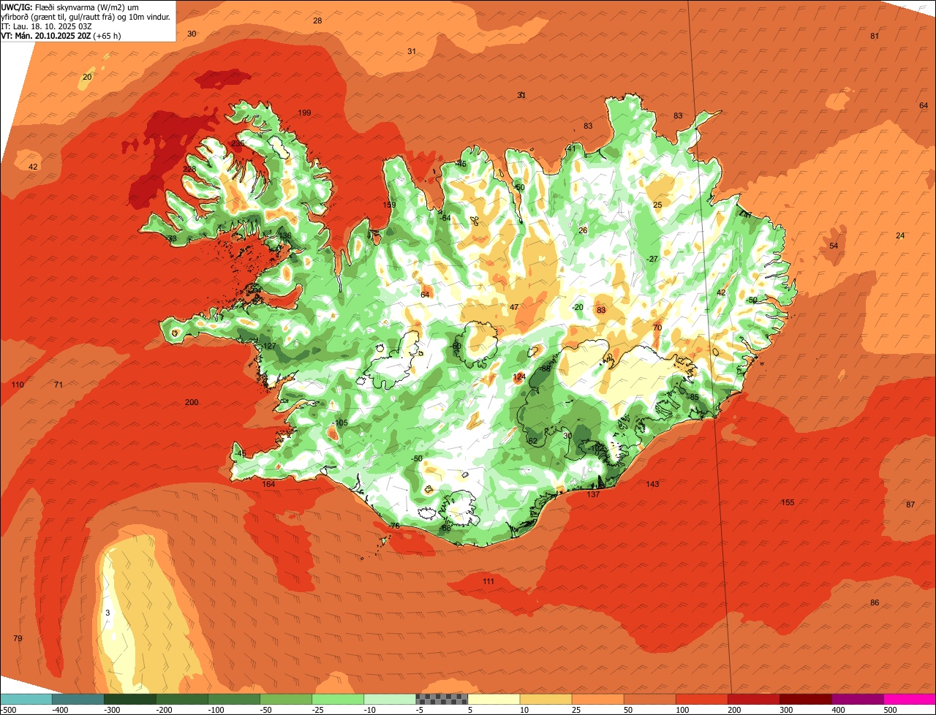This screenshot has height=715, width=936.
Task: Click the '71' value west of Iceland
Action: tap(58, 385)
